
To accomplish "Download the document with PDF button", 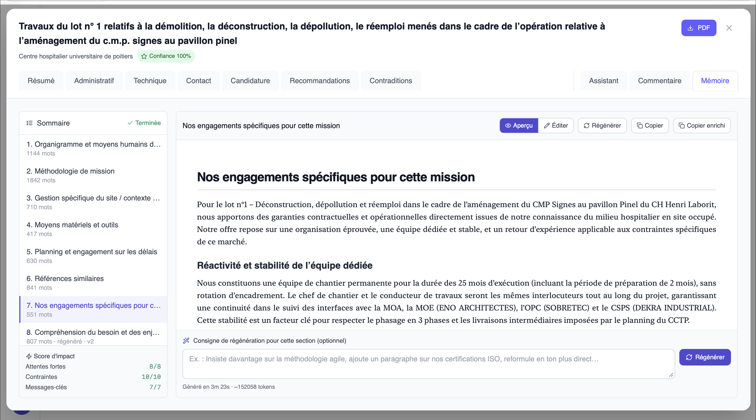I will click(x=698, y=28).
